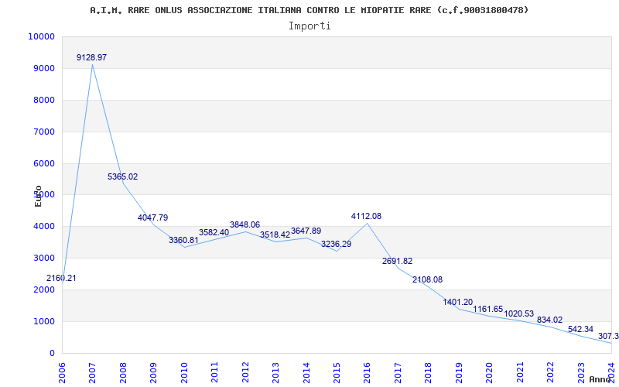The image size is (619, 387).
Task: Click the 2022 year tick label
Action: tap(550, 372)
